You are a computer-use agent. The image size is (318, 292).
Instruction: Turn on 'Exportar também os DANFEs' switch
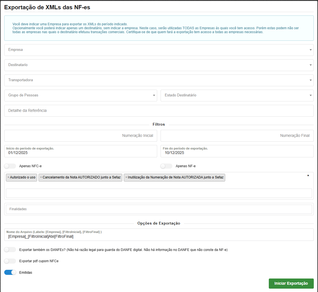[x=10, y=250]
